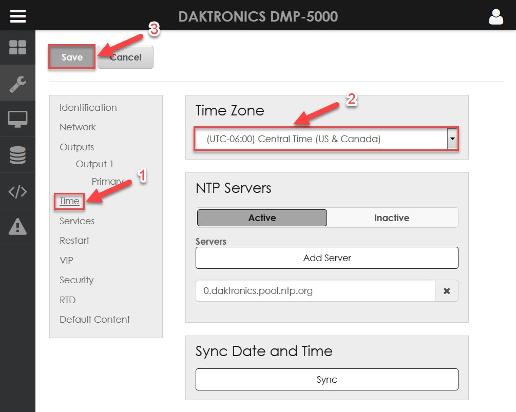
Task: Open the database storage icon
Action: [17, 155]
